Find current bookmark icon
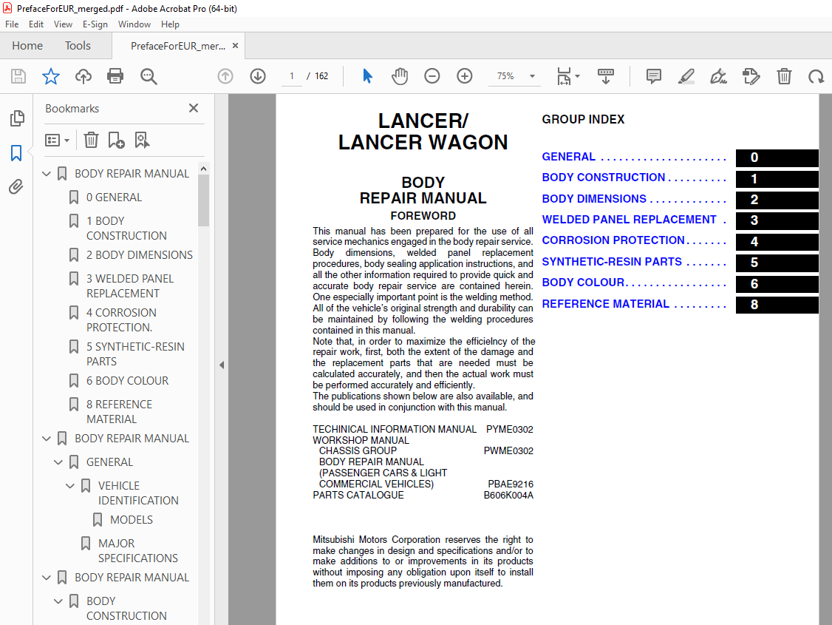Screen dimensions: 832x625 coord(142,141)
